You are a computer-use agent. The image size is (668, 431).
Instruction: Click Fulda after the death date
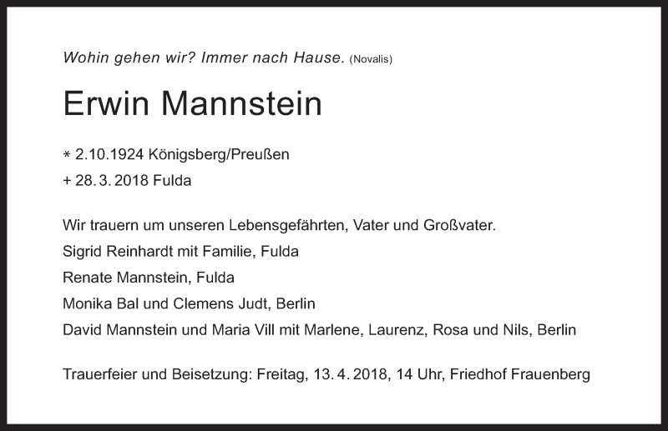(x=172, y=180)
